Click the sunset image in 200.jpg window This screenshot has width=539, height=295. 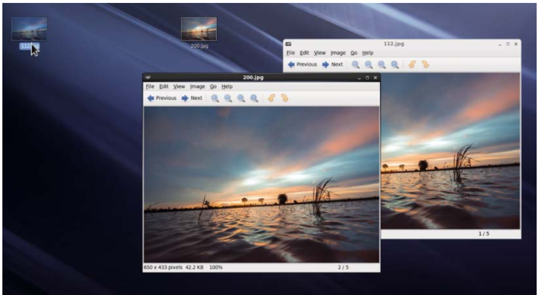[262, 185]
